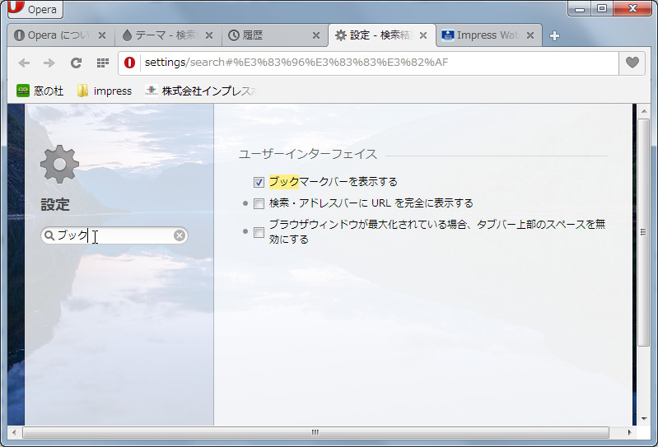Reload the current page
The width and height of the screenshot is (658, 447).
point(76,63)
